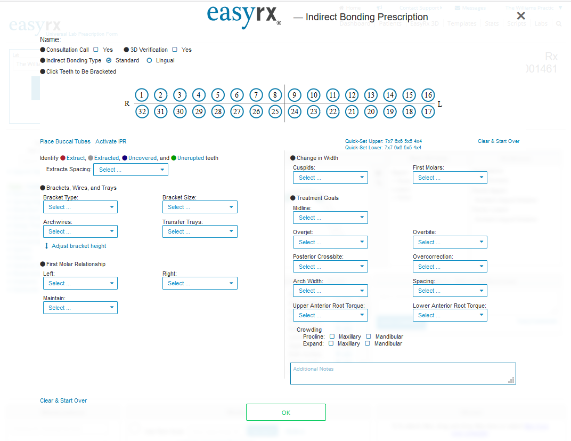Open Bracket Type dropdown
The height and width of the screenshot is (441, 571).
[80, 207]
